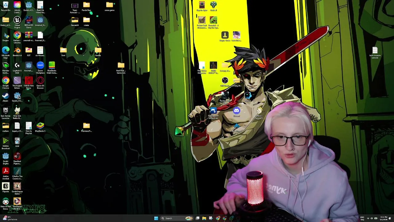Open The Eternal Life of Goldman shortcut

(x=17, y=204)
